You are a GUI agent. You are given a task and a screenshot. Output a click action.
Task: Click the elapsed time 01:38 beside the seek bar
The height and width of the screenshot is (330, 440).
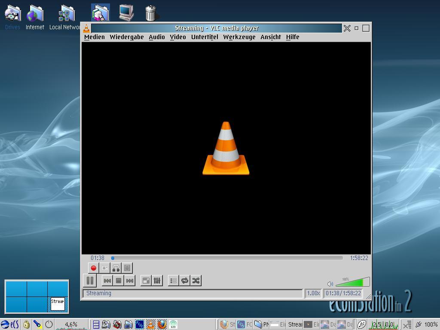pyautogui.click(x=98, y=258)
